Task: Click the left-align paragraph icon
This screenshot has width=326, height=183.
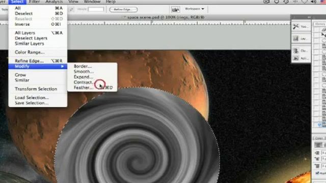Action: coord(318,145)
